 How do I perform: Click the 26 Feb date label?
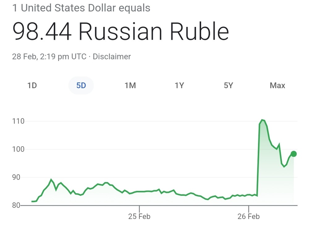[x=248, y=216]
